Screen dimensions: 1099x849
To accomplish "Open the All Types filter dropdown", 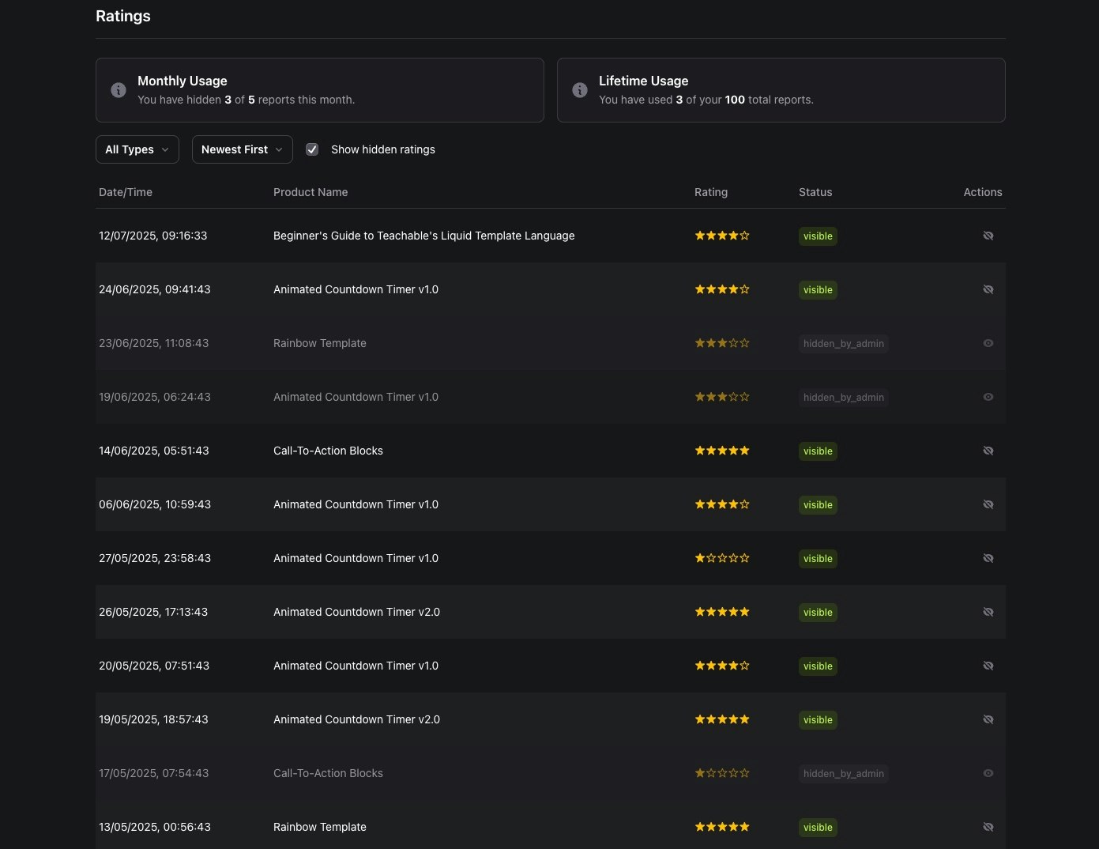I will click(x=137, y=149).
